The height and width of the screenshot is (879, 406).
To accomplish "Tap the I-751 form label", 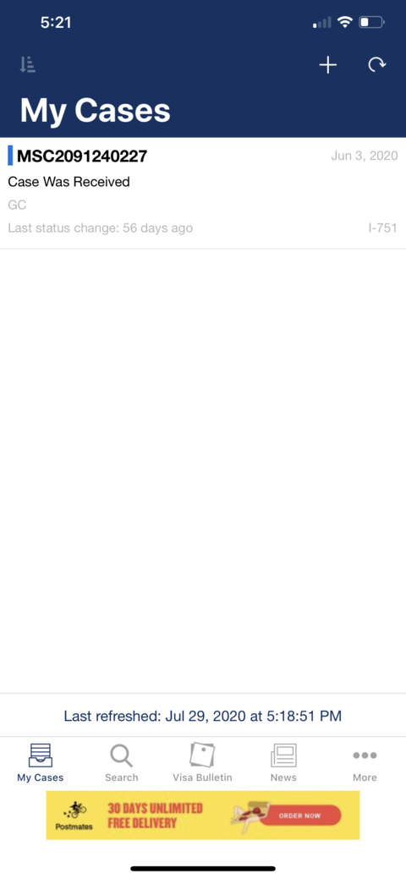I will (383, 228).
